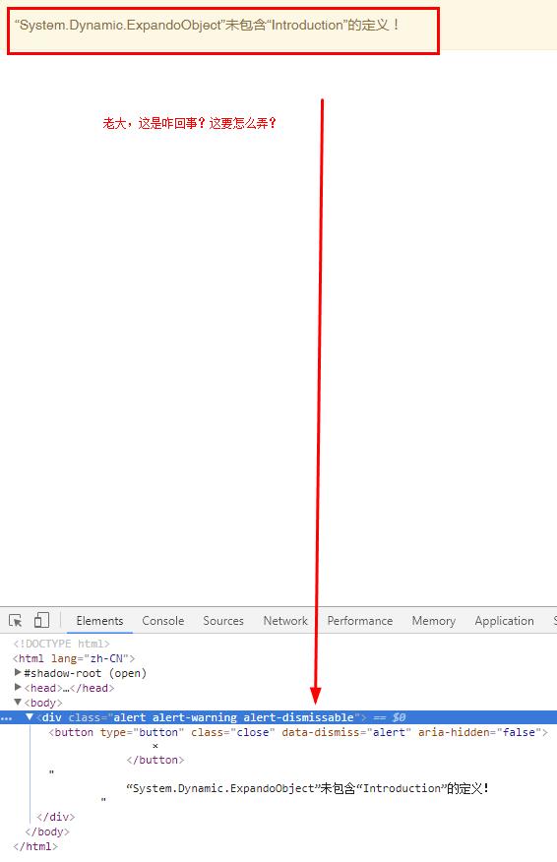The width and height of the screenshot is (557, 862).
Task: Collapse the alert-warning div node
Action: tap(30, 717)
